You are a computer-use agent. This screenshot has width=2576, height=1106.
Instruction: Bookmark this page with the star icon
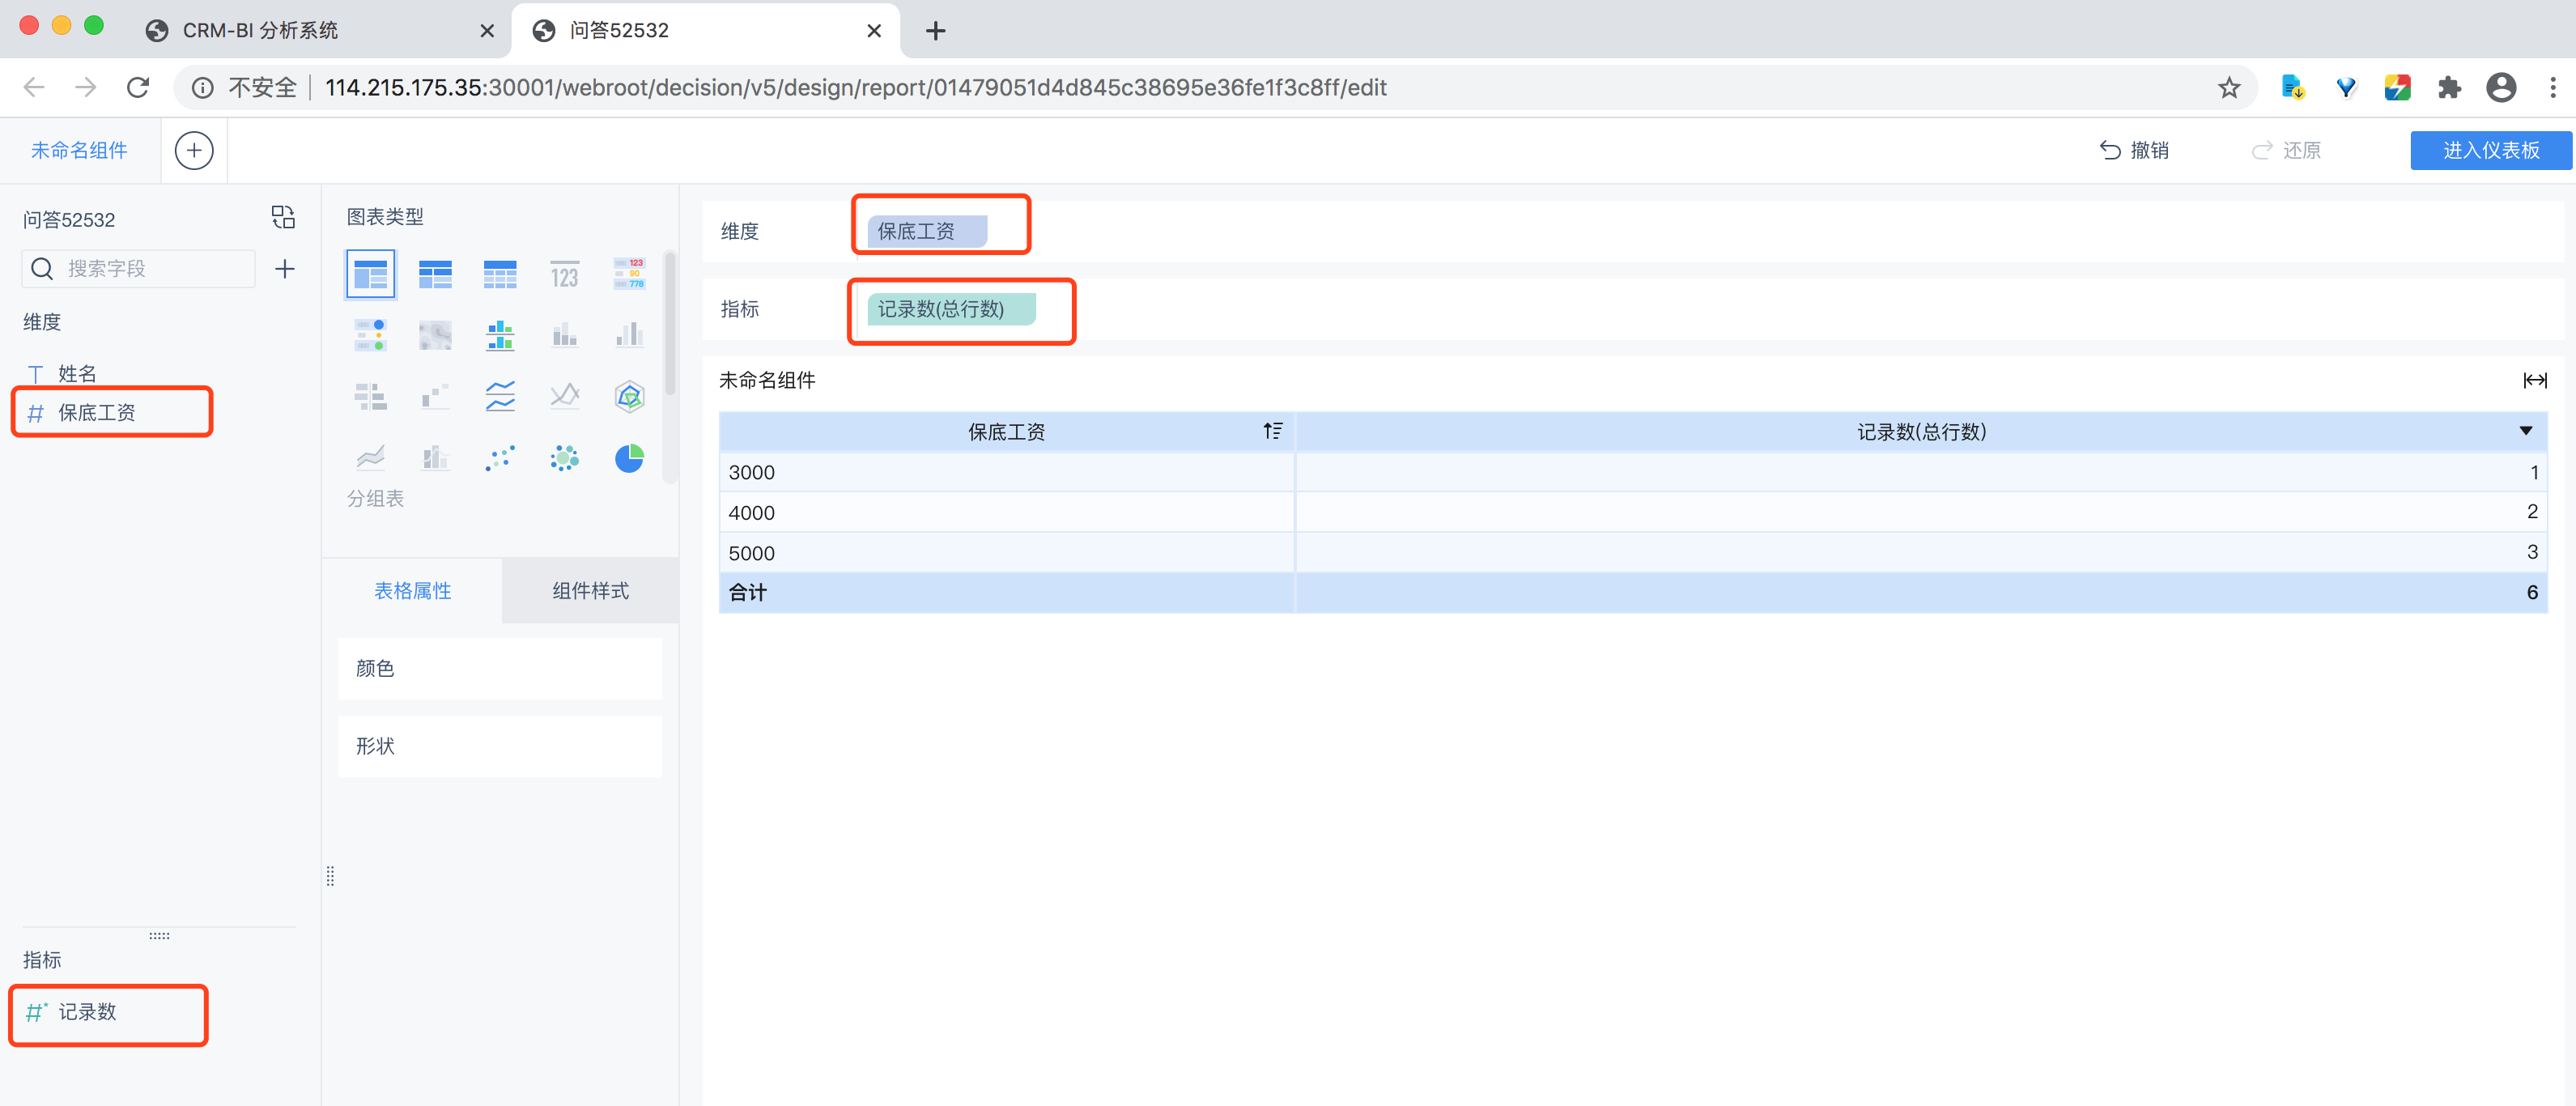[2229, 88]
